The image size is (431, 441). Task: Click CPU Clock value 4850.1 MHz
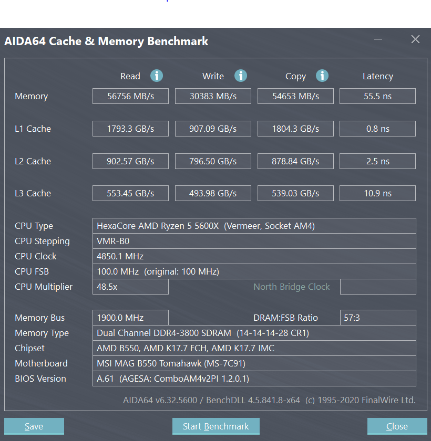(x=254, y=256)
